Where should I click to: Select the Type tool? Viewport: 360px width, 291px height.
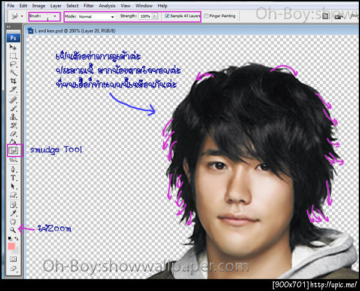point(13,178)
